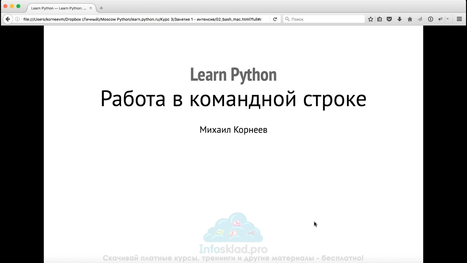Click the paper plane send icon
Screen dimensions: 467x263
coord(420,19)
